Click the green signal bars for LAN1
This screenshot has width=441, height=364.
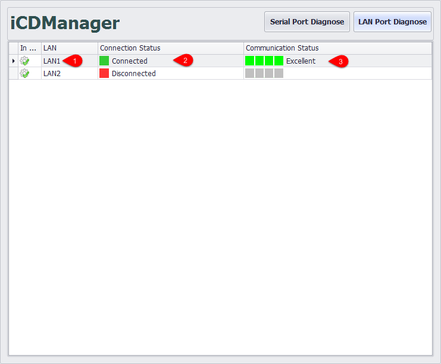pos(264,61)
